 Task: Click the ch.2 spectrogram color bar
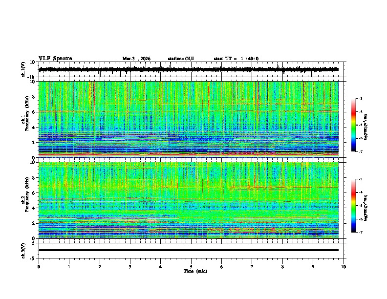[353, 206]
